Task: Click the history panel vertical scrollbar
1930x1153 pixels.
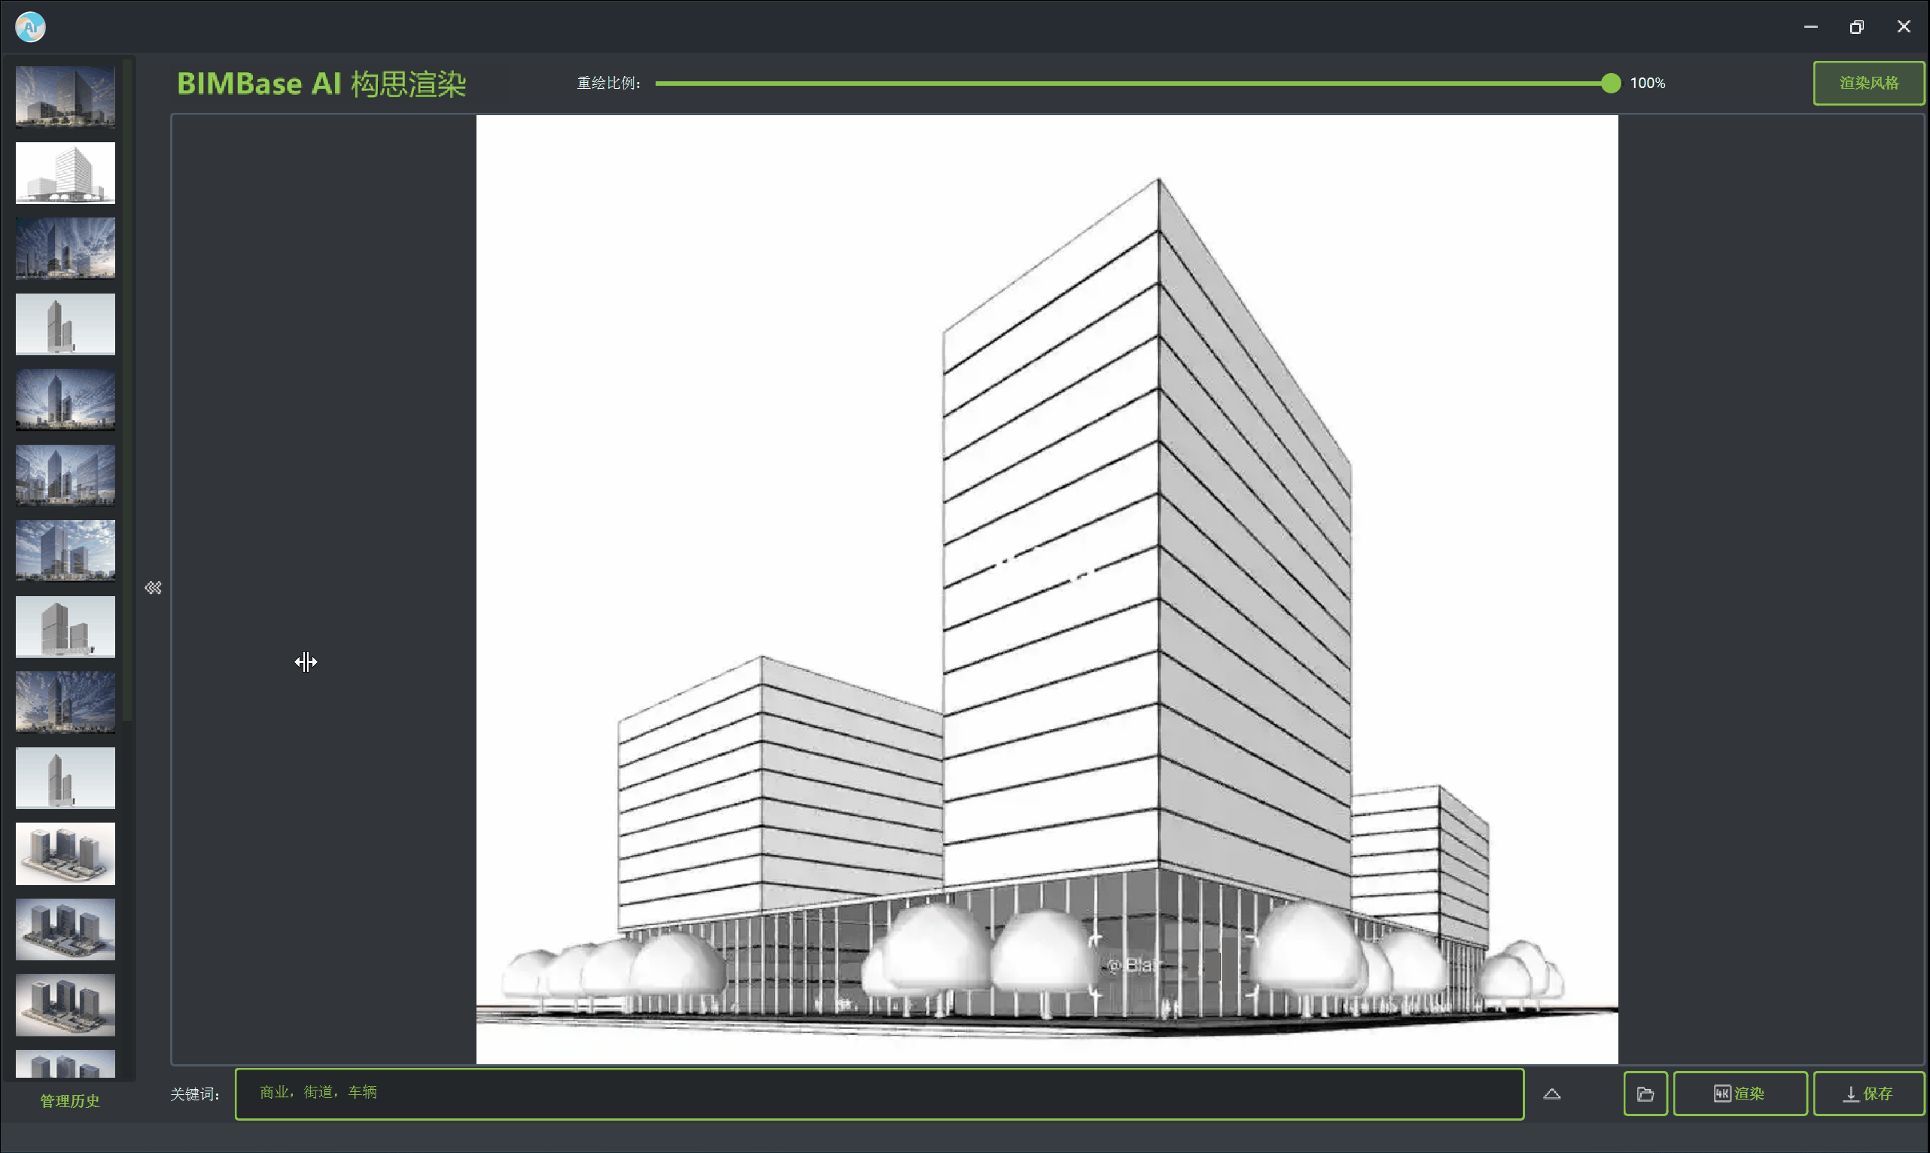Action: click(x=127, y=388)
